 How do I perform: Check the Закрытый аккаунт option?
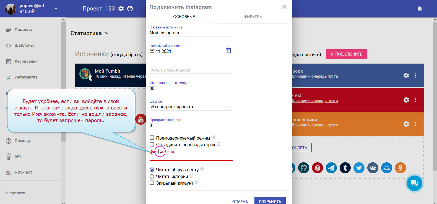[152, 183]
